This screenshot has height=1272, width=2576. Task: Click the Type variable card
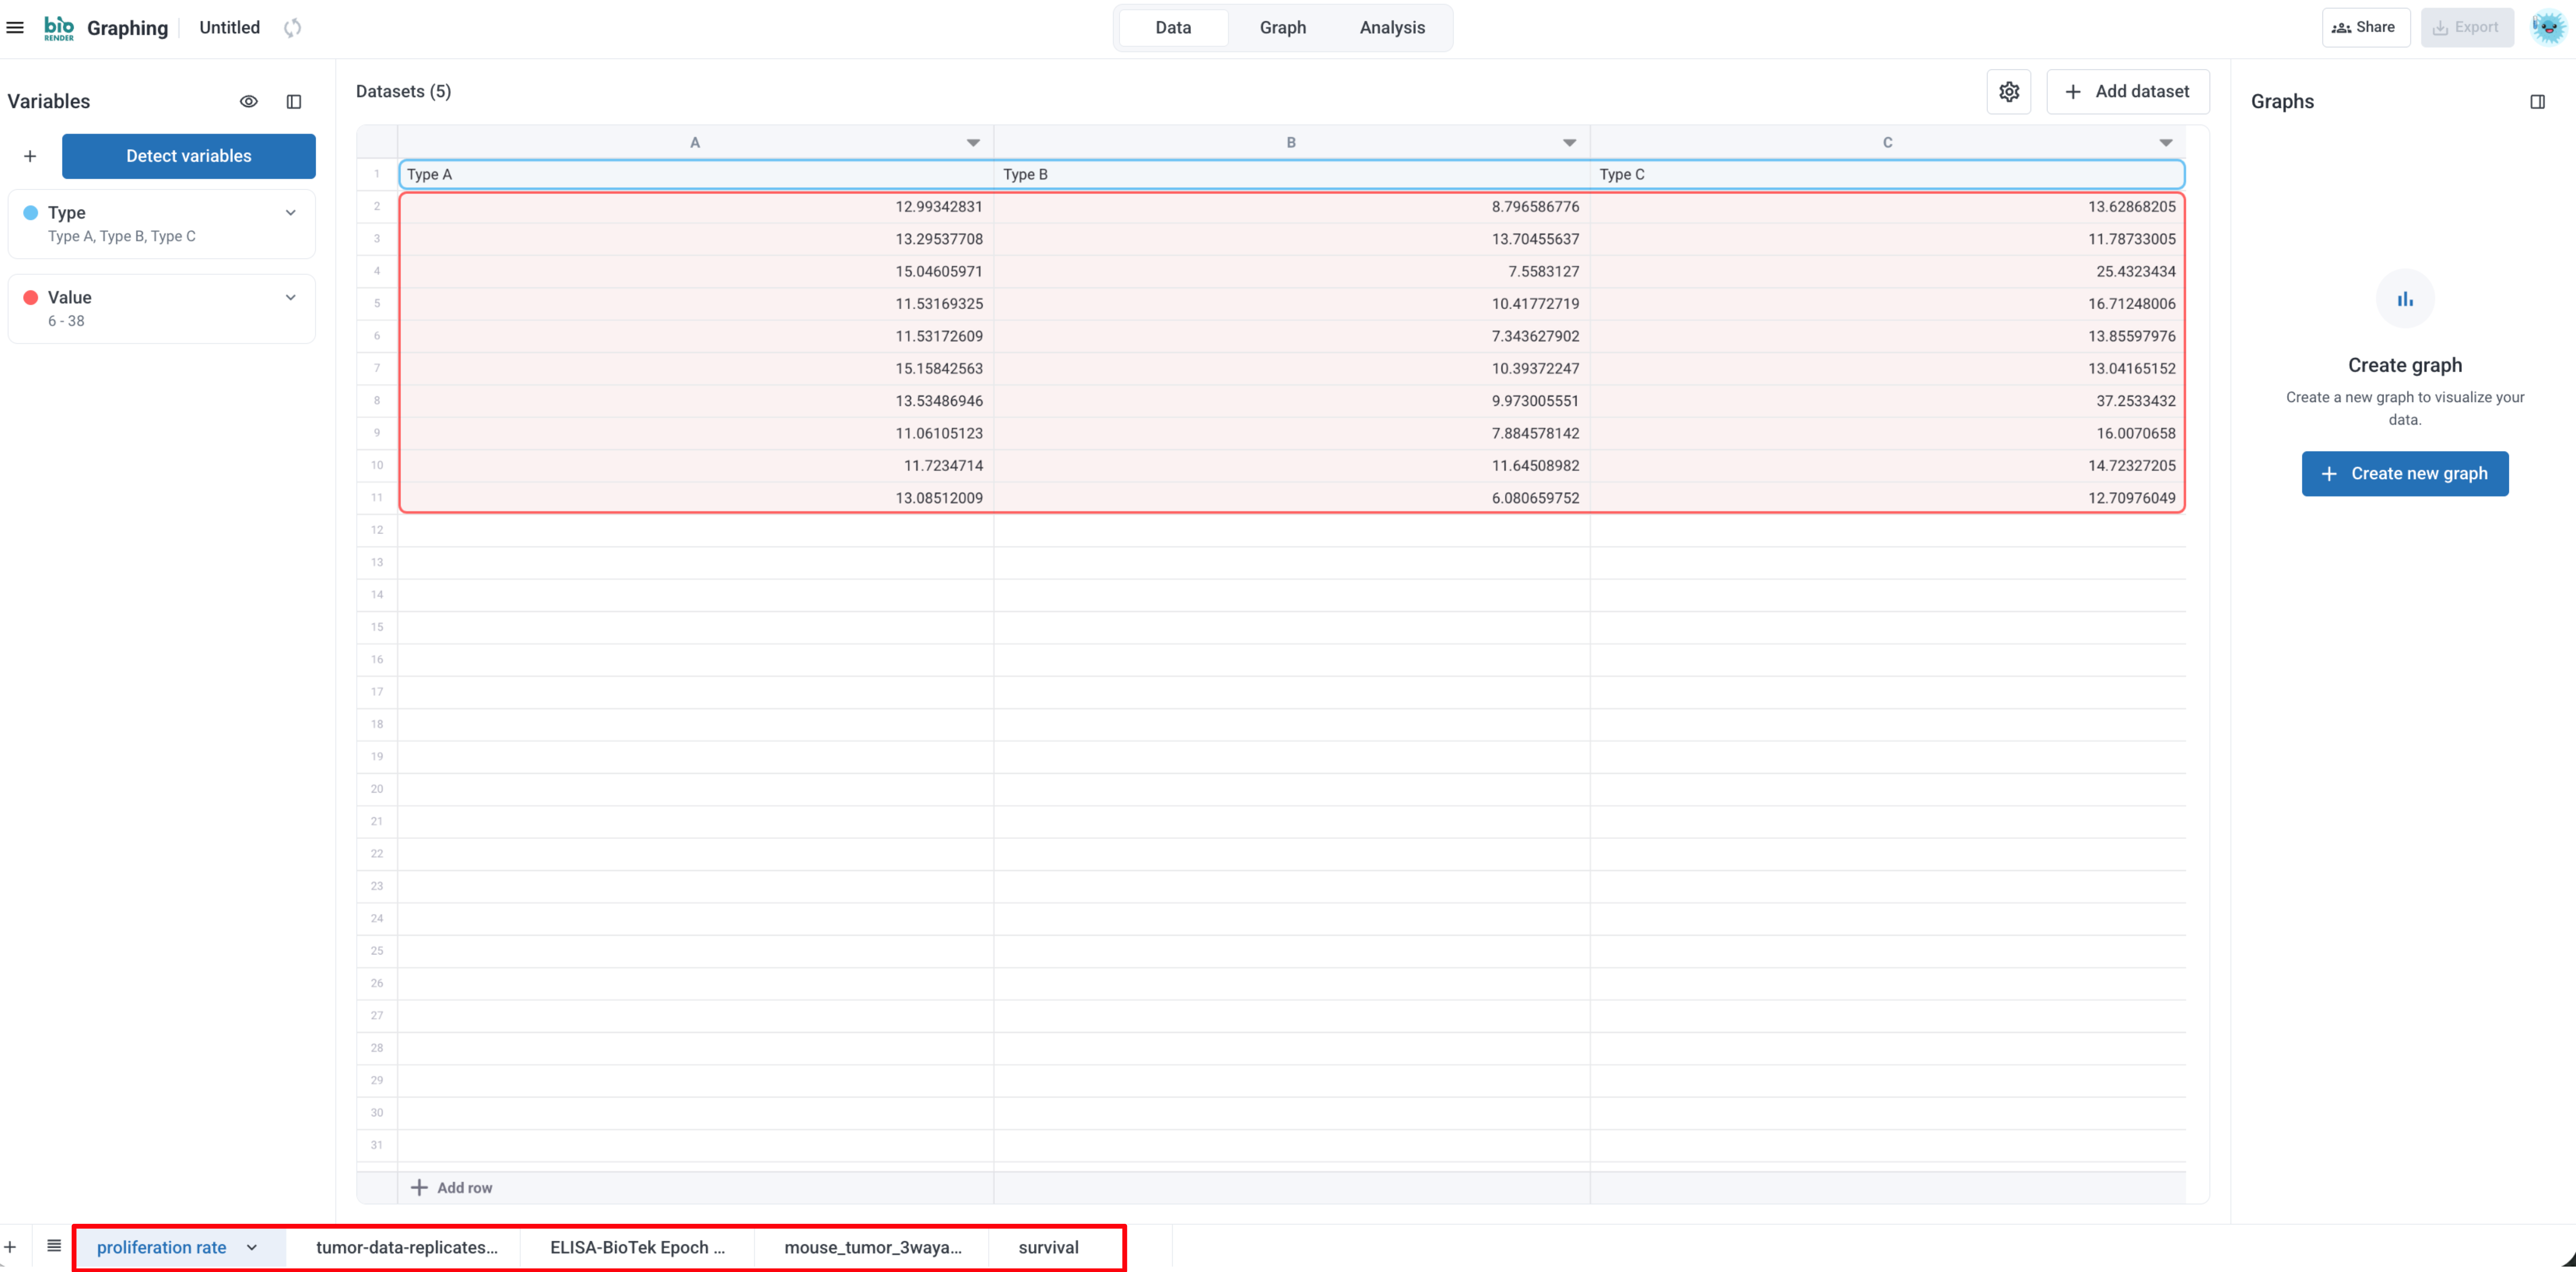pos(162,224)
